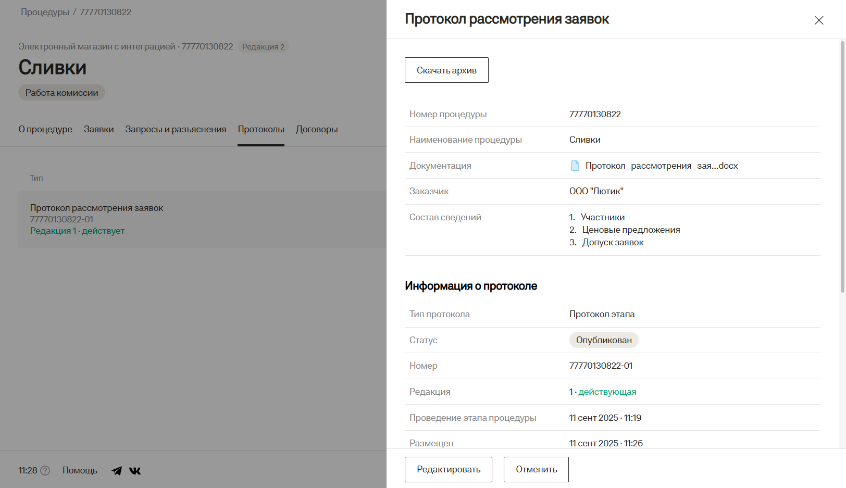Click the Редактировать button
The image size is (846, 488).
448,469
